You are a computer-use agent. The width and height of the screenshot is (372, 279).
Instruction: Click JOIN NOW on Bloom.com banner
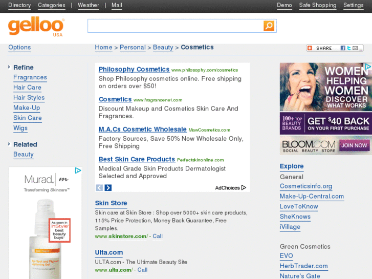point(354,145)
